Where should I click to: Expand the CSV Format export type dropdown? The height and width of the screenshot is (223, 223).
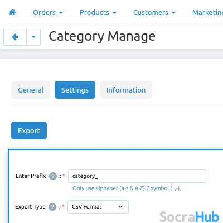coord(98,207)
